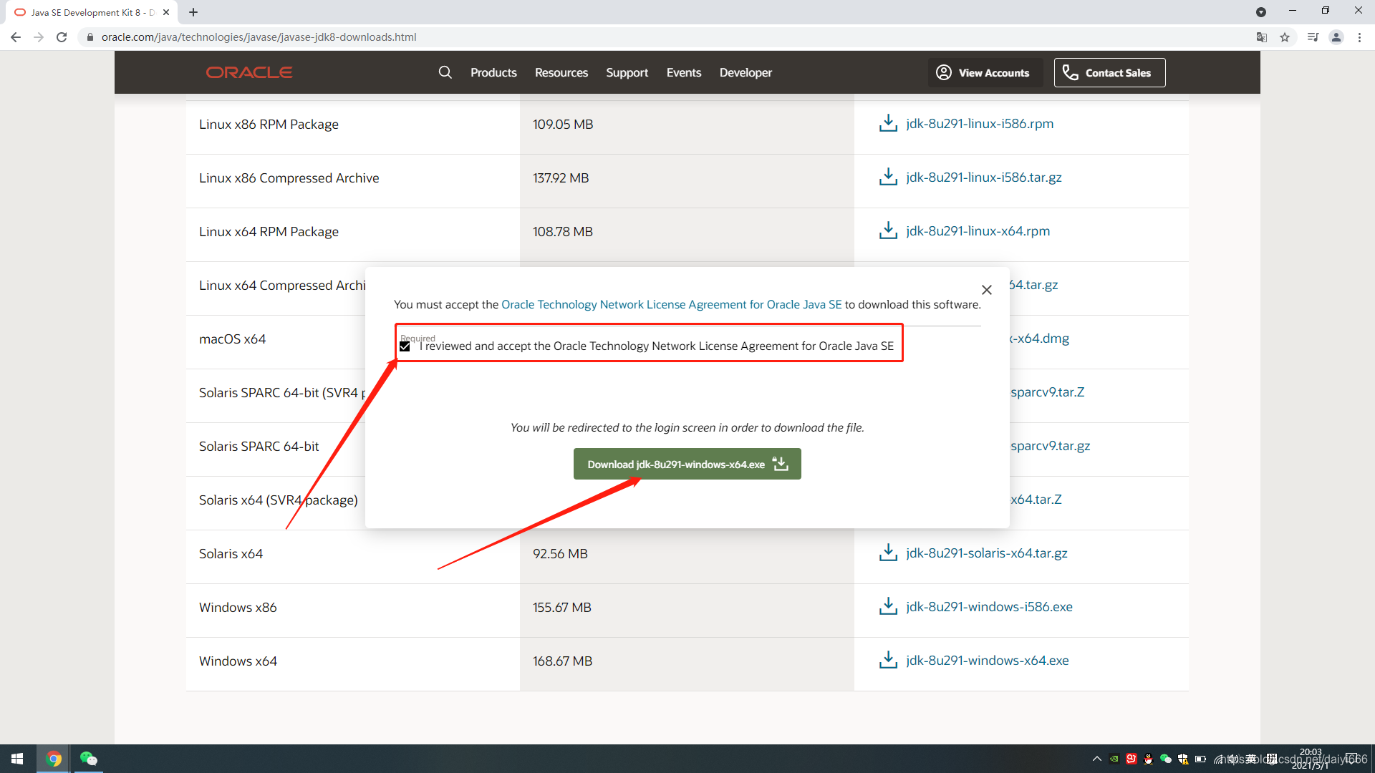Click the Oracle logo
The width and height of the screenshot is (1375, 773).
[249, 72]
